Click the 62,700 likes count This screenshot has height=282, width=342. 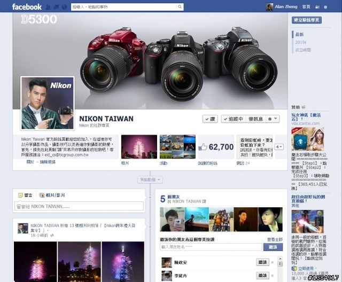tap(221, 147)
